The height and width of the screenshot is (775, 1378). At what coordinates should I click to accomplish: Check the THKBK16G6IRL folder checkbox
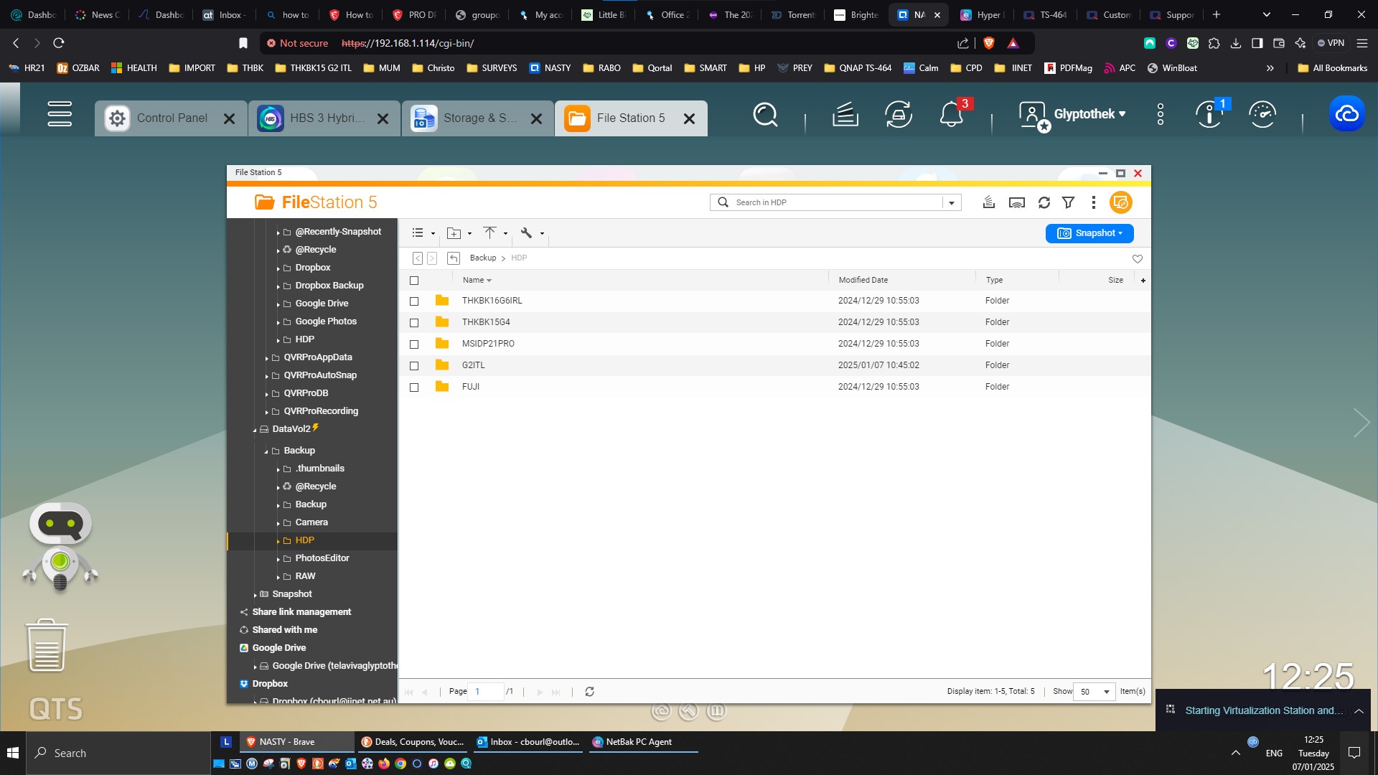pos(414,301)
